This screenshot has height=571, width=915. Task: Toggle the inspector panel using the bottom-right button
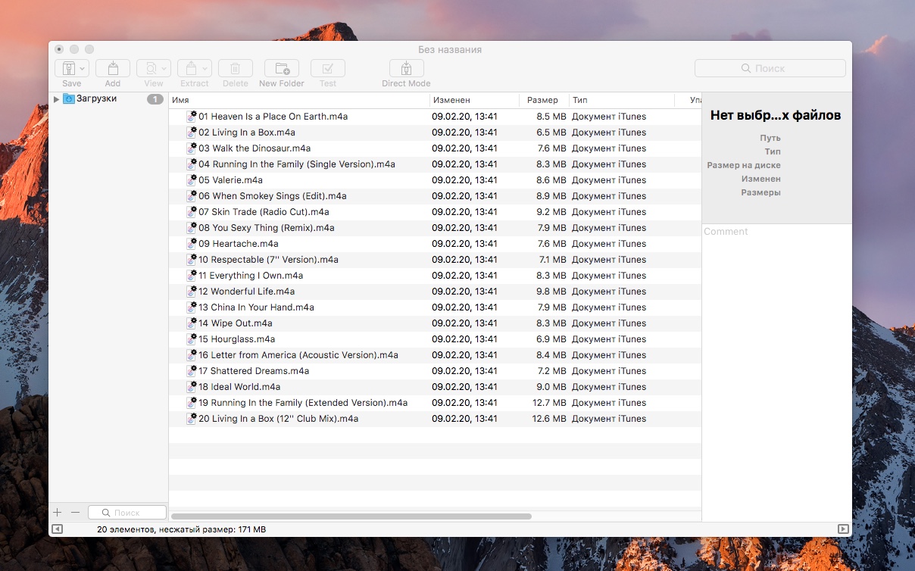click(x=843, y=529)
